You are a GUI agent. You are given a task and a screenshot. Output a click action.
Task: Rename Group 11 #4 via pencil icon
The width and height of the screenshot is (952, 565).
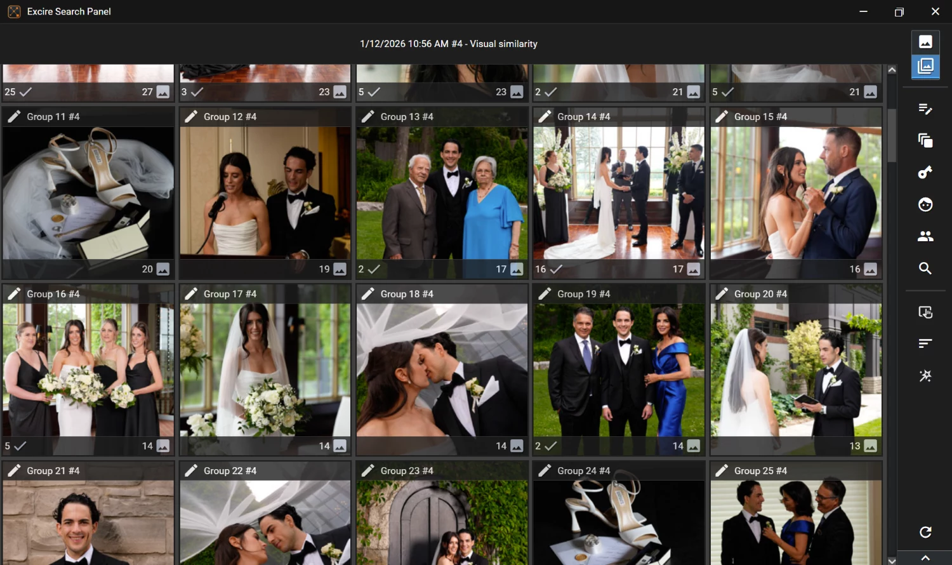pyautogui.click(x=14, y=117)
